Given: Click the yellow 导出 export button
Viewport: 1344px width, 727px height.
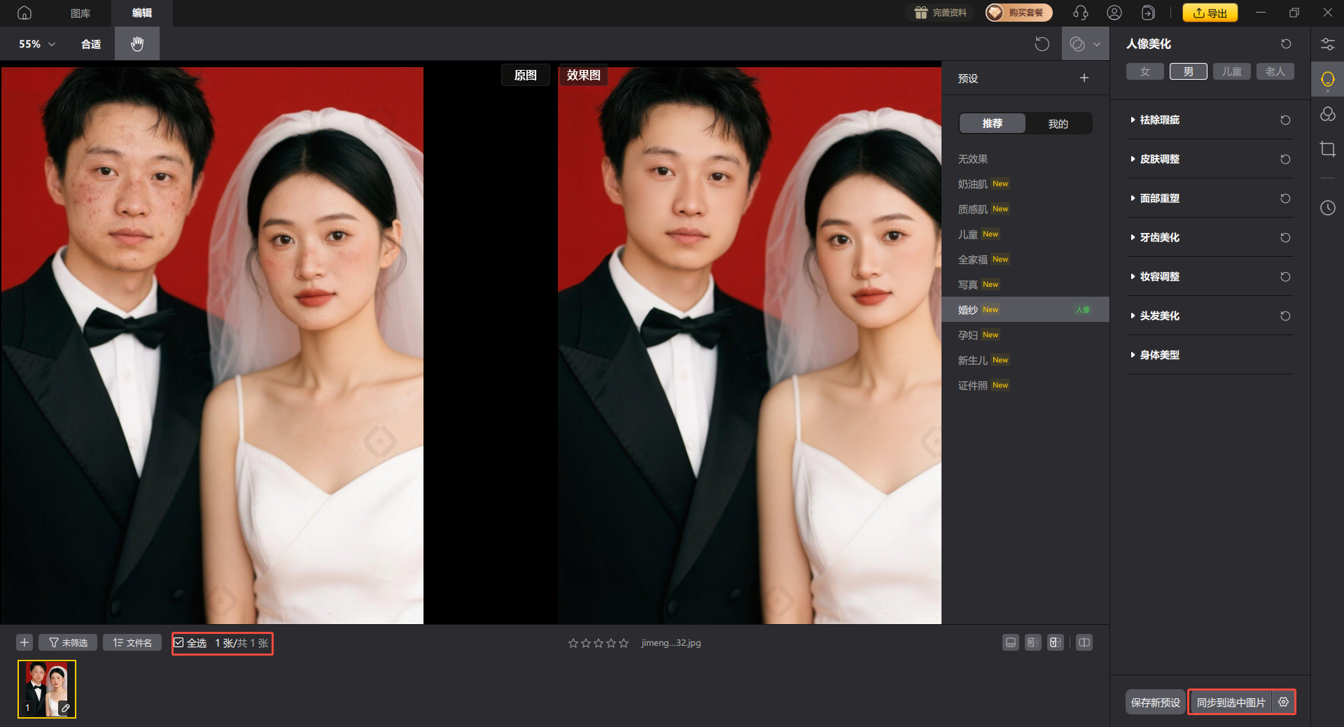Looking at the screenshot, I should point(1210,13).
